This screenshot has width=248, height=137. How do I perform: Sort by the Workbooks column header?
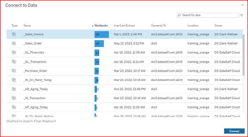tap(101, 26)
